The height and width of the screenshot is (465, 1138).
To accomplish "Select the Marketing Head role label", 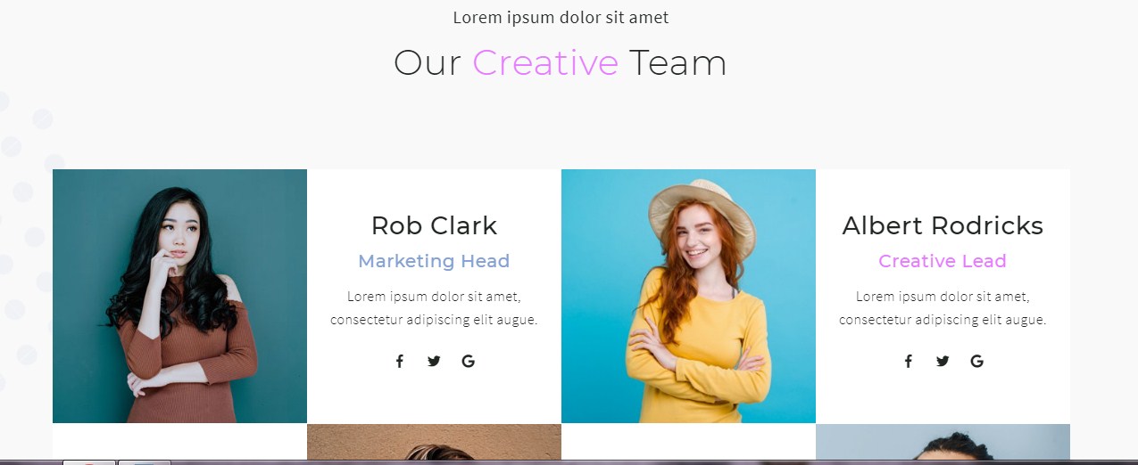I will coord(434,261).
